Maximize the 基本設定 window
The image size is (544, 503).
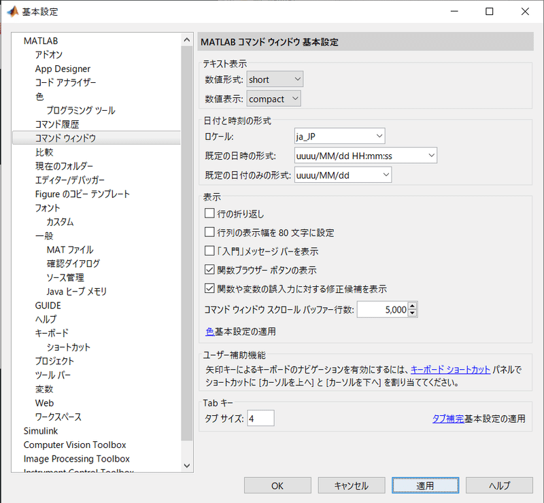(x=489, y=12)
